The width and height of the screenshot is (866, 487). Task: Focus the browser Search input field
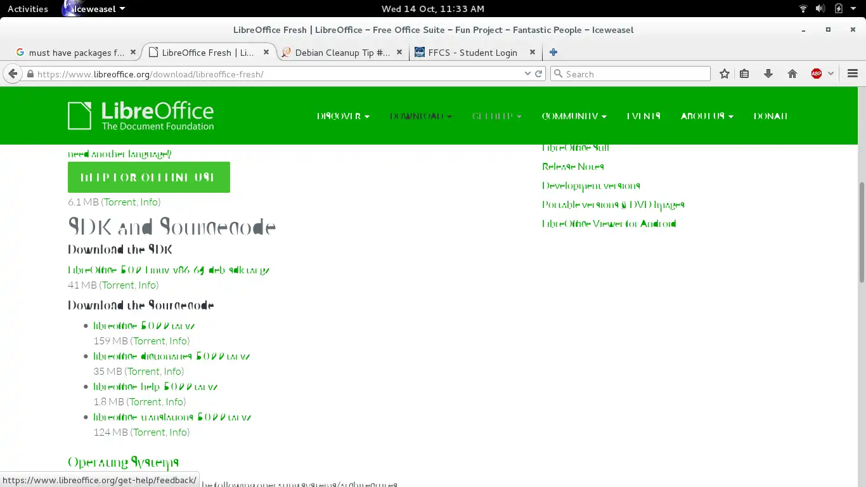(x=630, y=74)
